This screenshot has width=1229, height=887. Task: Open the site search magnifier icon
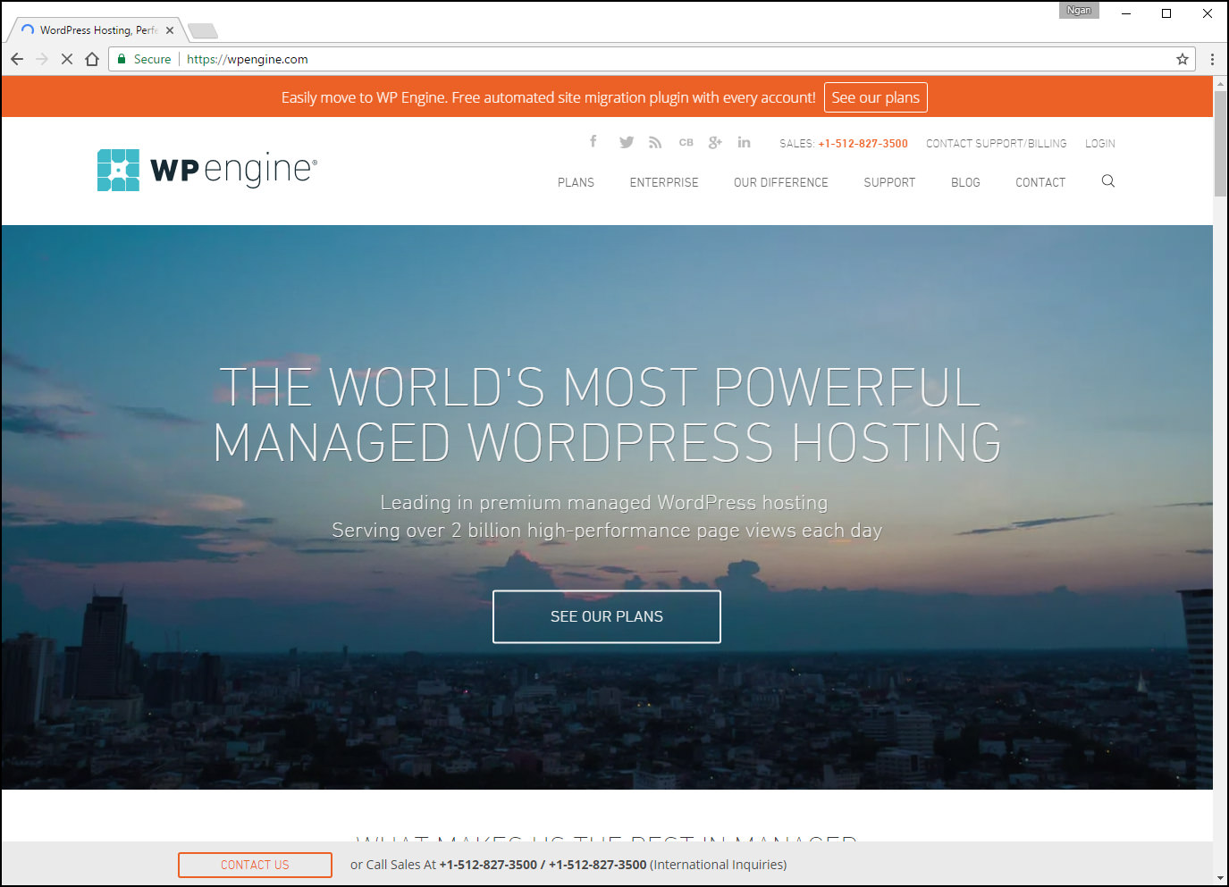(1108, 181)
